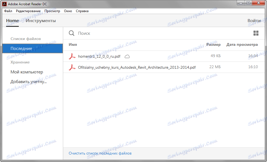Maximize the Acrobat Reader window

point(248,3)
